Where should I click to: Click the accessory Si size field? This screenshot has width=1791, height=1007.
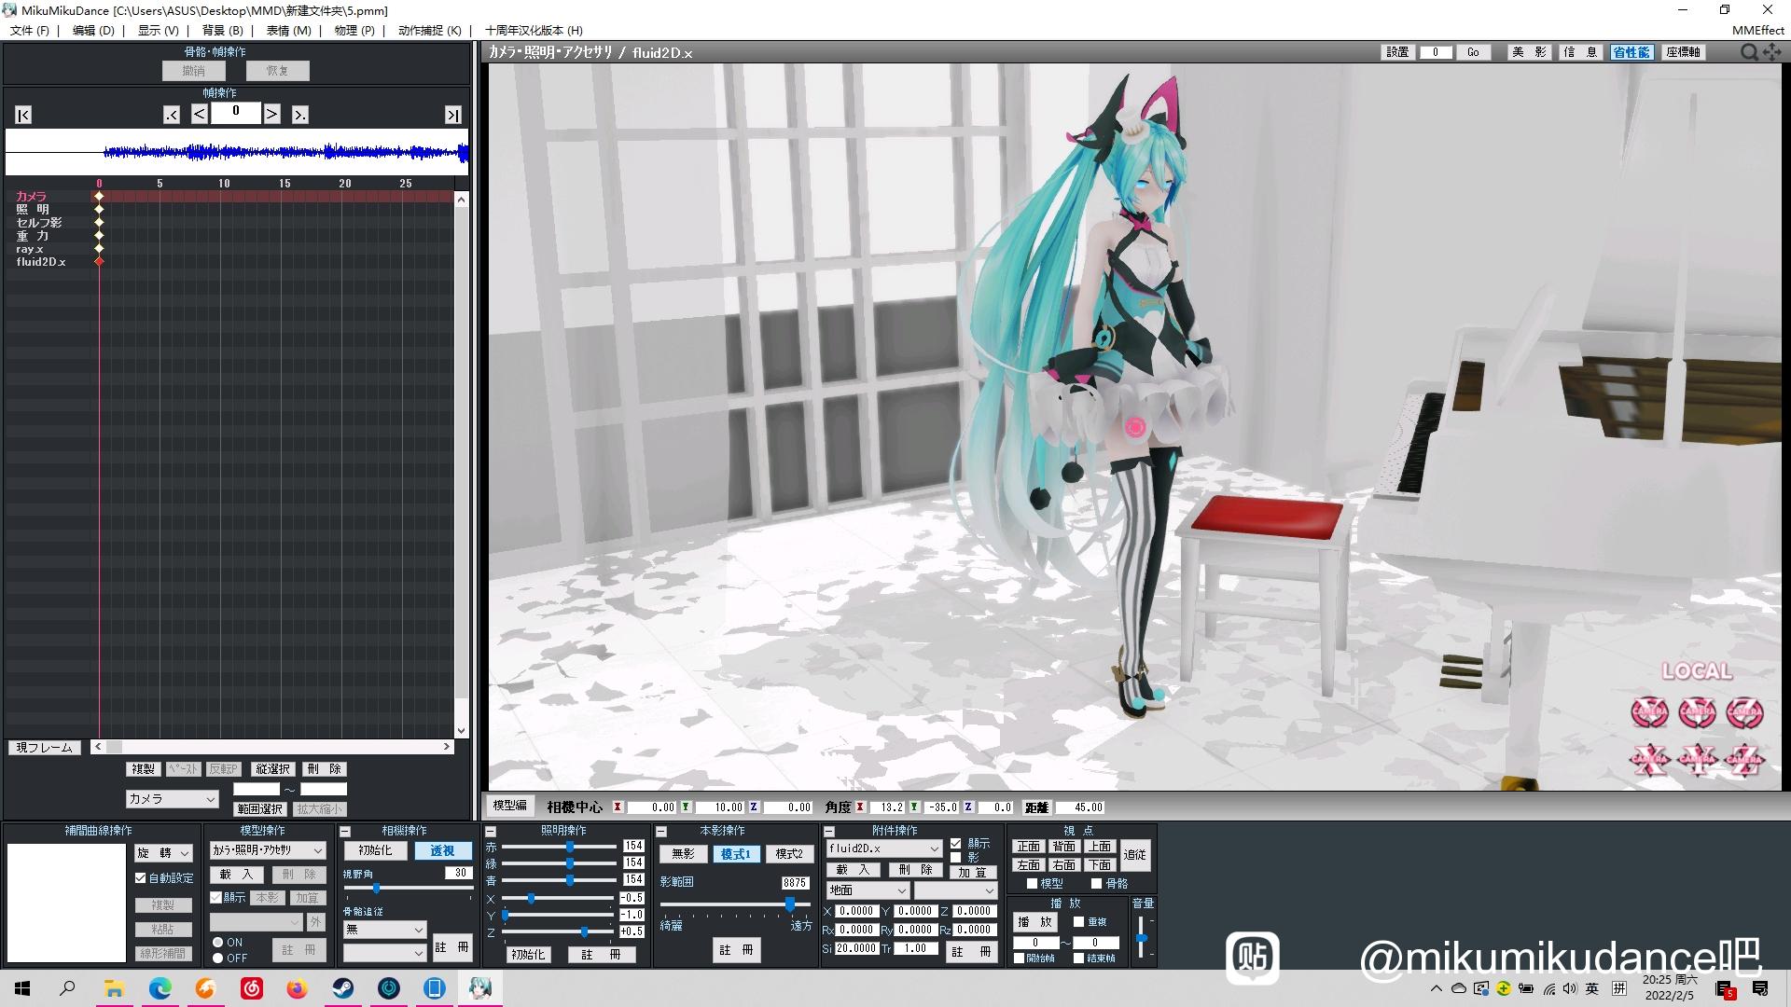click(x=856, y=948)
